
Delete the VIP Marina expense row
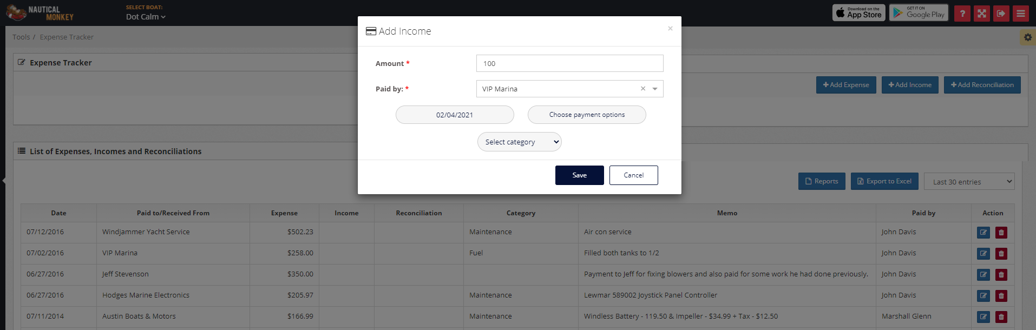pyautogui.click(x=1001, y=254)
